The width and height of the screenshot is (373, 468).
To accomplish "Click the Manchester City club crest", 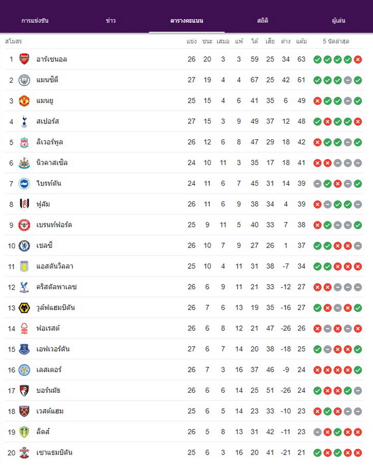I will pos(24,80).
